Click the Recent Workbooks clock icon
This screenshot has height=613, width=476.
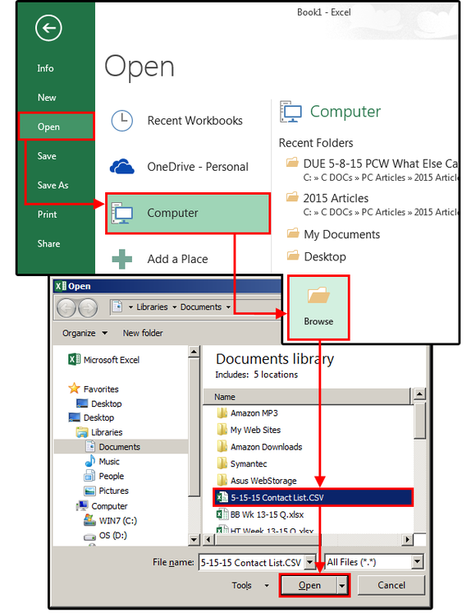[121, 121]
